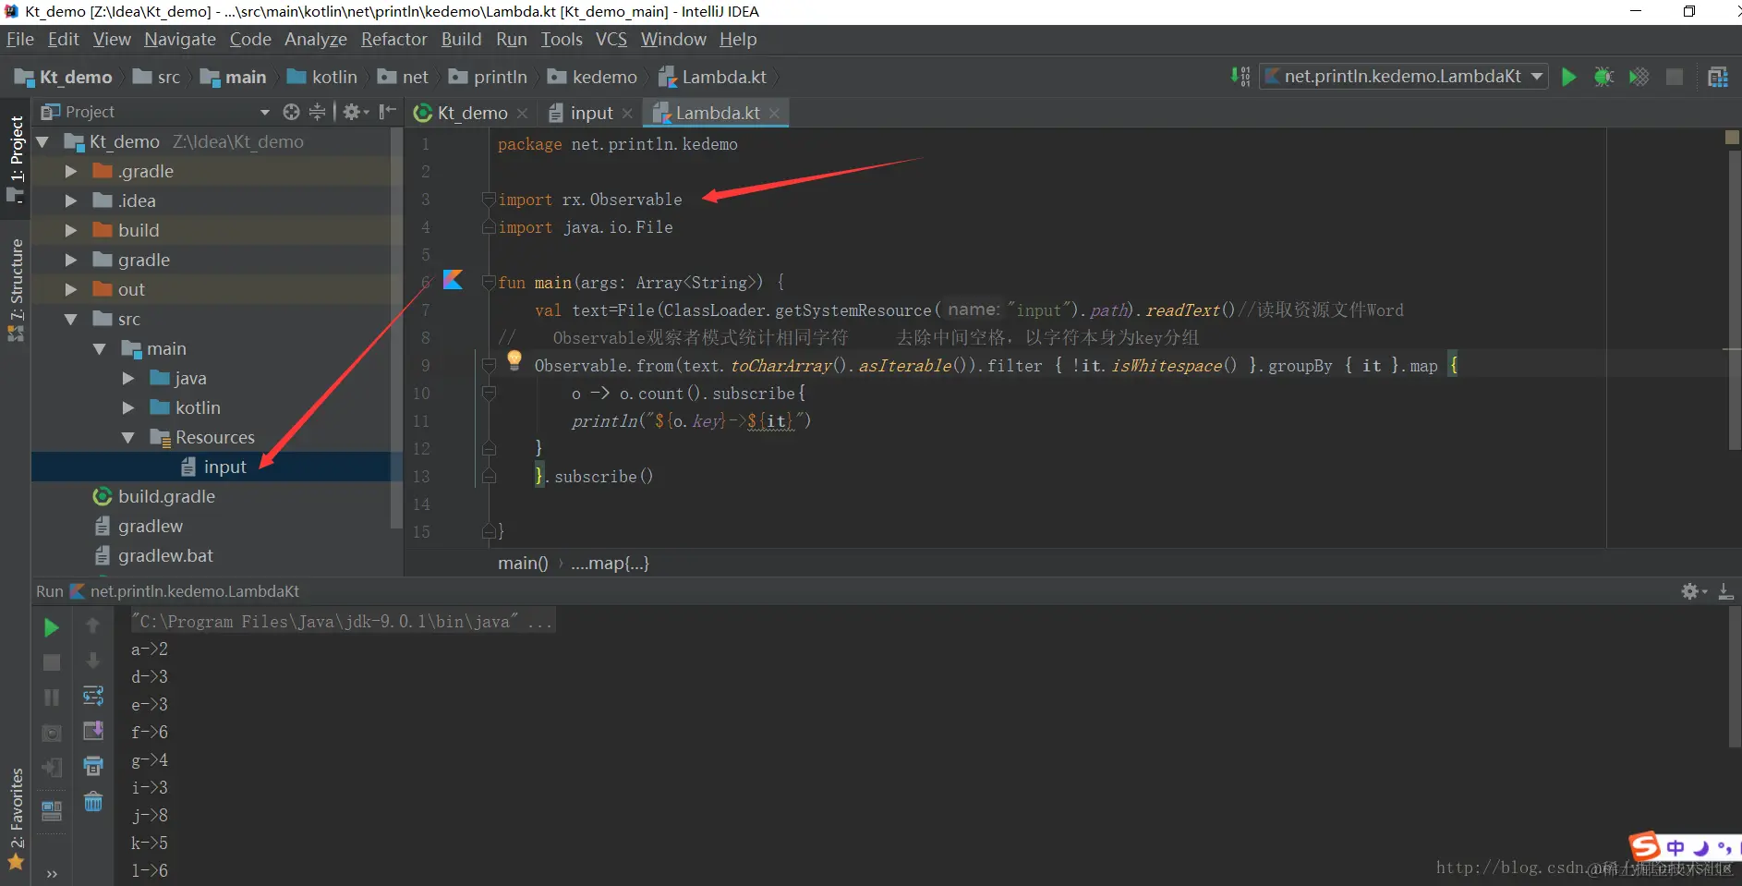Open the Analyze menu
Image resolution: width=1742 pixels, height=886 pixels.
[x=316, y=39]
